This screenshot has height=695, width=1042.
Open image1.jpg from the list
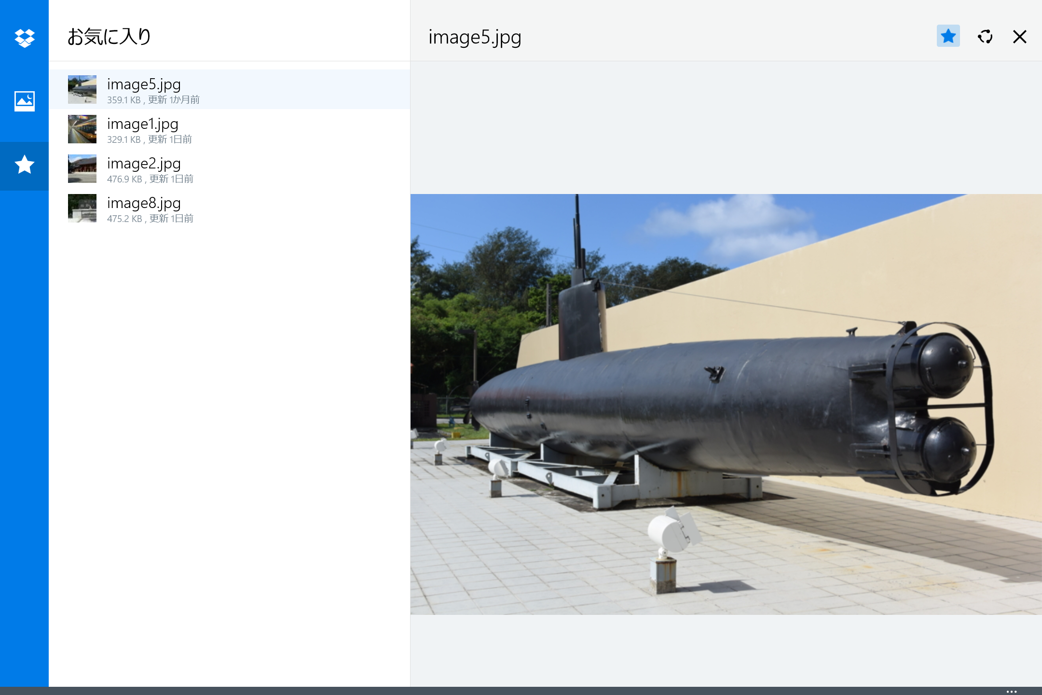click(143, 124)
